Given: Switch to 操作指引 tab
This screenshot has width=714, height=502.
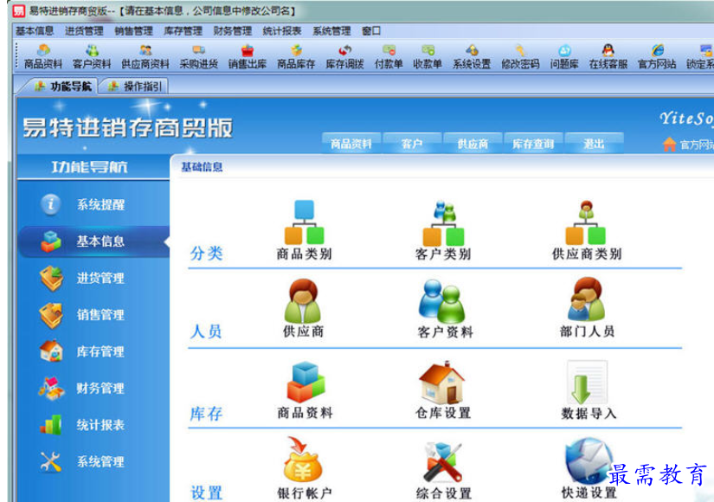Looking at the screenshot, I should tap(135, 86).
